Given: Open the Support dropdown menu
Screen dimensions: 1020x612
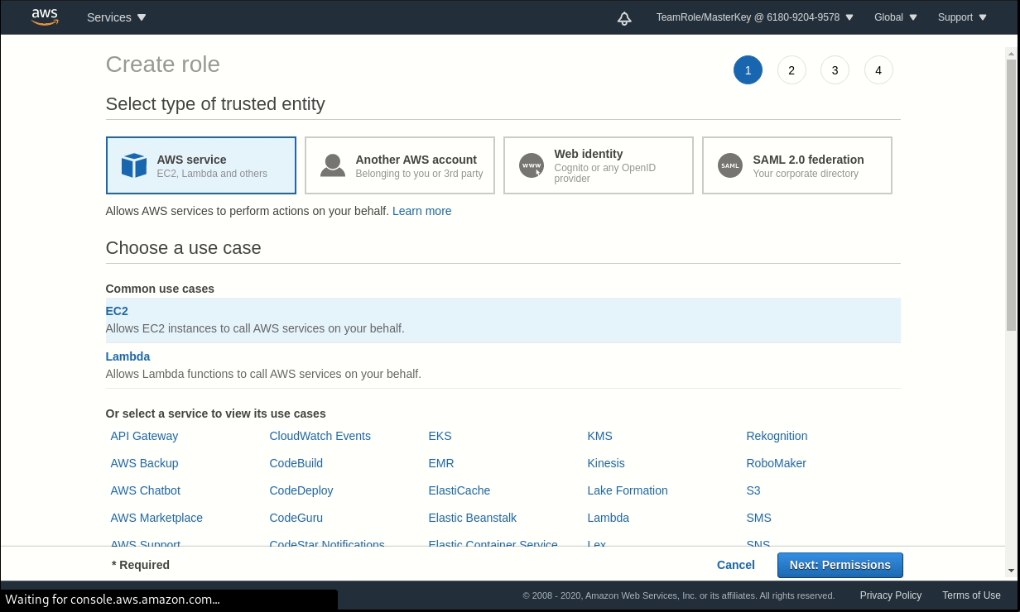Looking at the screenshot, I should (962, 17).
